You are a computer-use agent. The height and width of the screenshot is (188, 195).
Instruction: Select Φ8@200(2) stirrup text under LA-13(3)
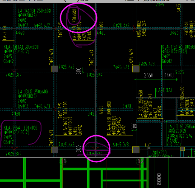[x=27, y=96]
